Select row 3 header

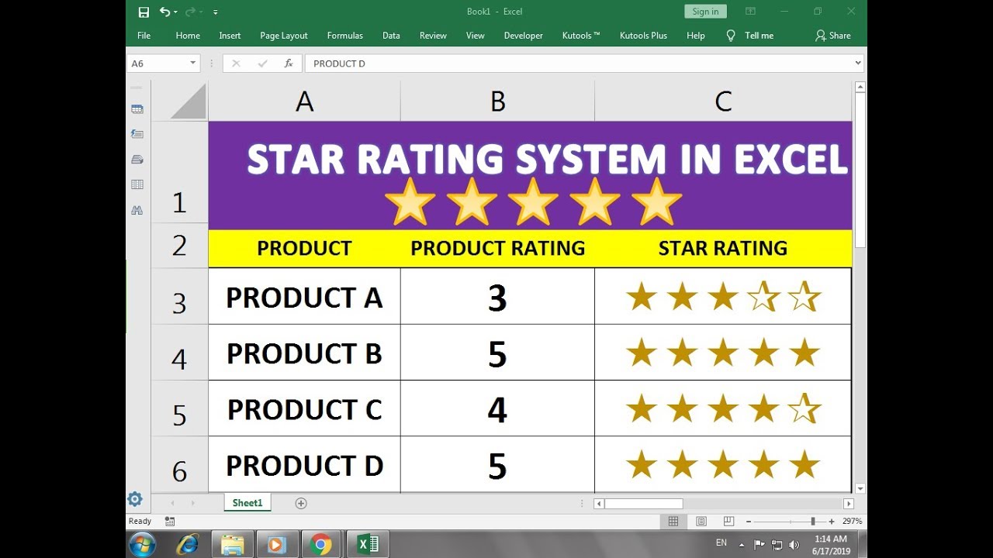pyautogui.click(x=179, y=296)
